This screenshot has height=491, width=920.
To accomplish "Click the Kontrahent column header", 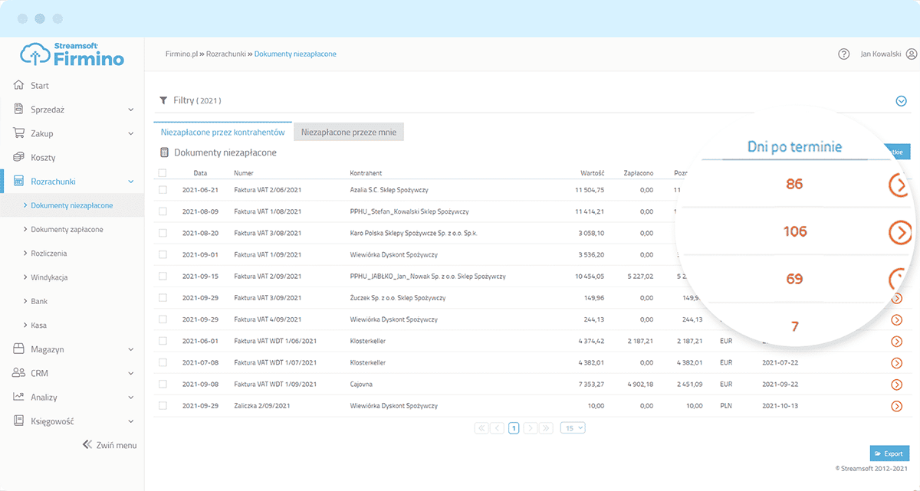I will pyautogui.click(x=366, y=173).
